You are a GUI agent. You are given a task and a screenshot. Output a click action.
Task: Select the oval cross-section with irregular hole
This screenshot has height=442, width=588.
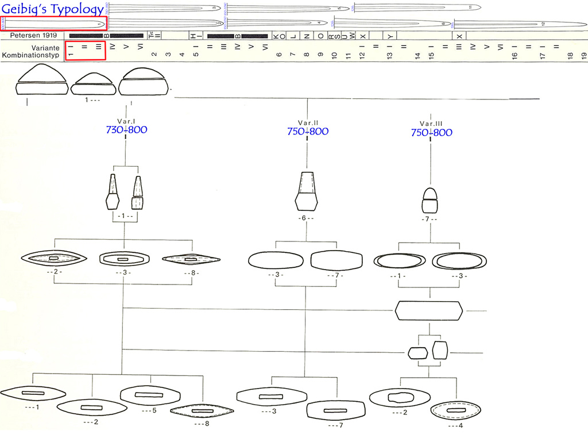coord(399,398)
